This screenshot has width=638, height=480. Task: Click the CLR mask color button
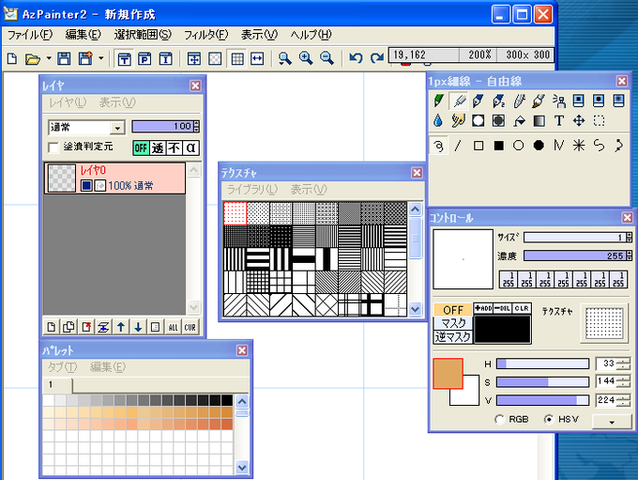click(522, 308)
